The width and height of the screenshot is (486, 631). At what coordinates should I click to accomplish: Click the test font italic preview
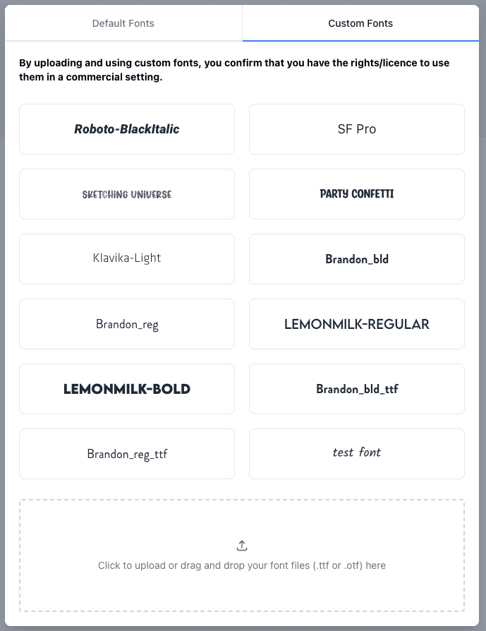click(356, 454)
